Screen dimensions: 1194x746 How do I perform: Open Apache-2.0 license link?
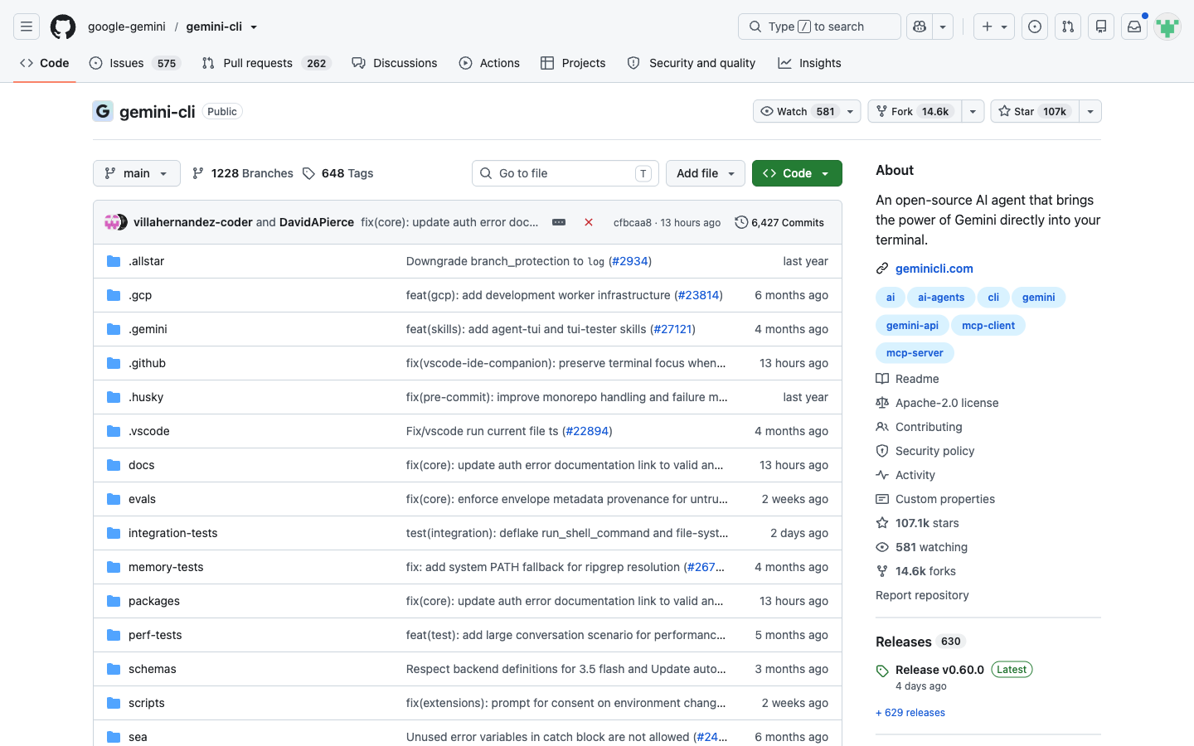coord(937,403)
